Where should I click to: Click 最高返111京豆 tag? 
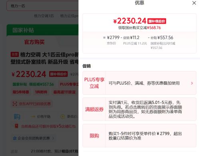click(x=64, y=92)
